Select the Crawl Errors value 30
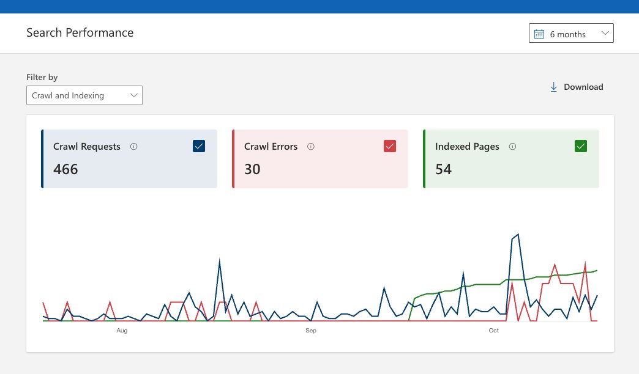The width and height of the screenshot is (639, 374). [x=252, y=169]
